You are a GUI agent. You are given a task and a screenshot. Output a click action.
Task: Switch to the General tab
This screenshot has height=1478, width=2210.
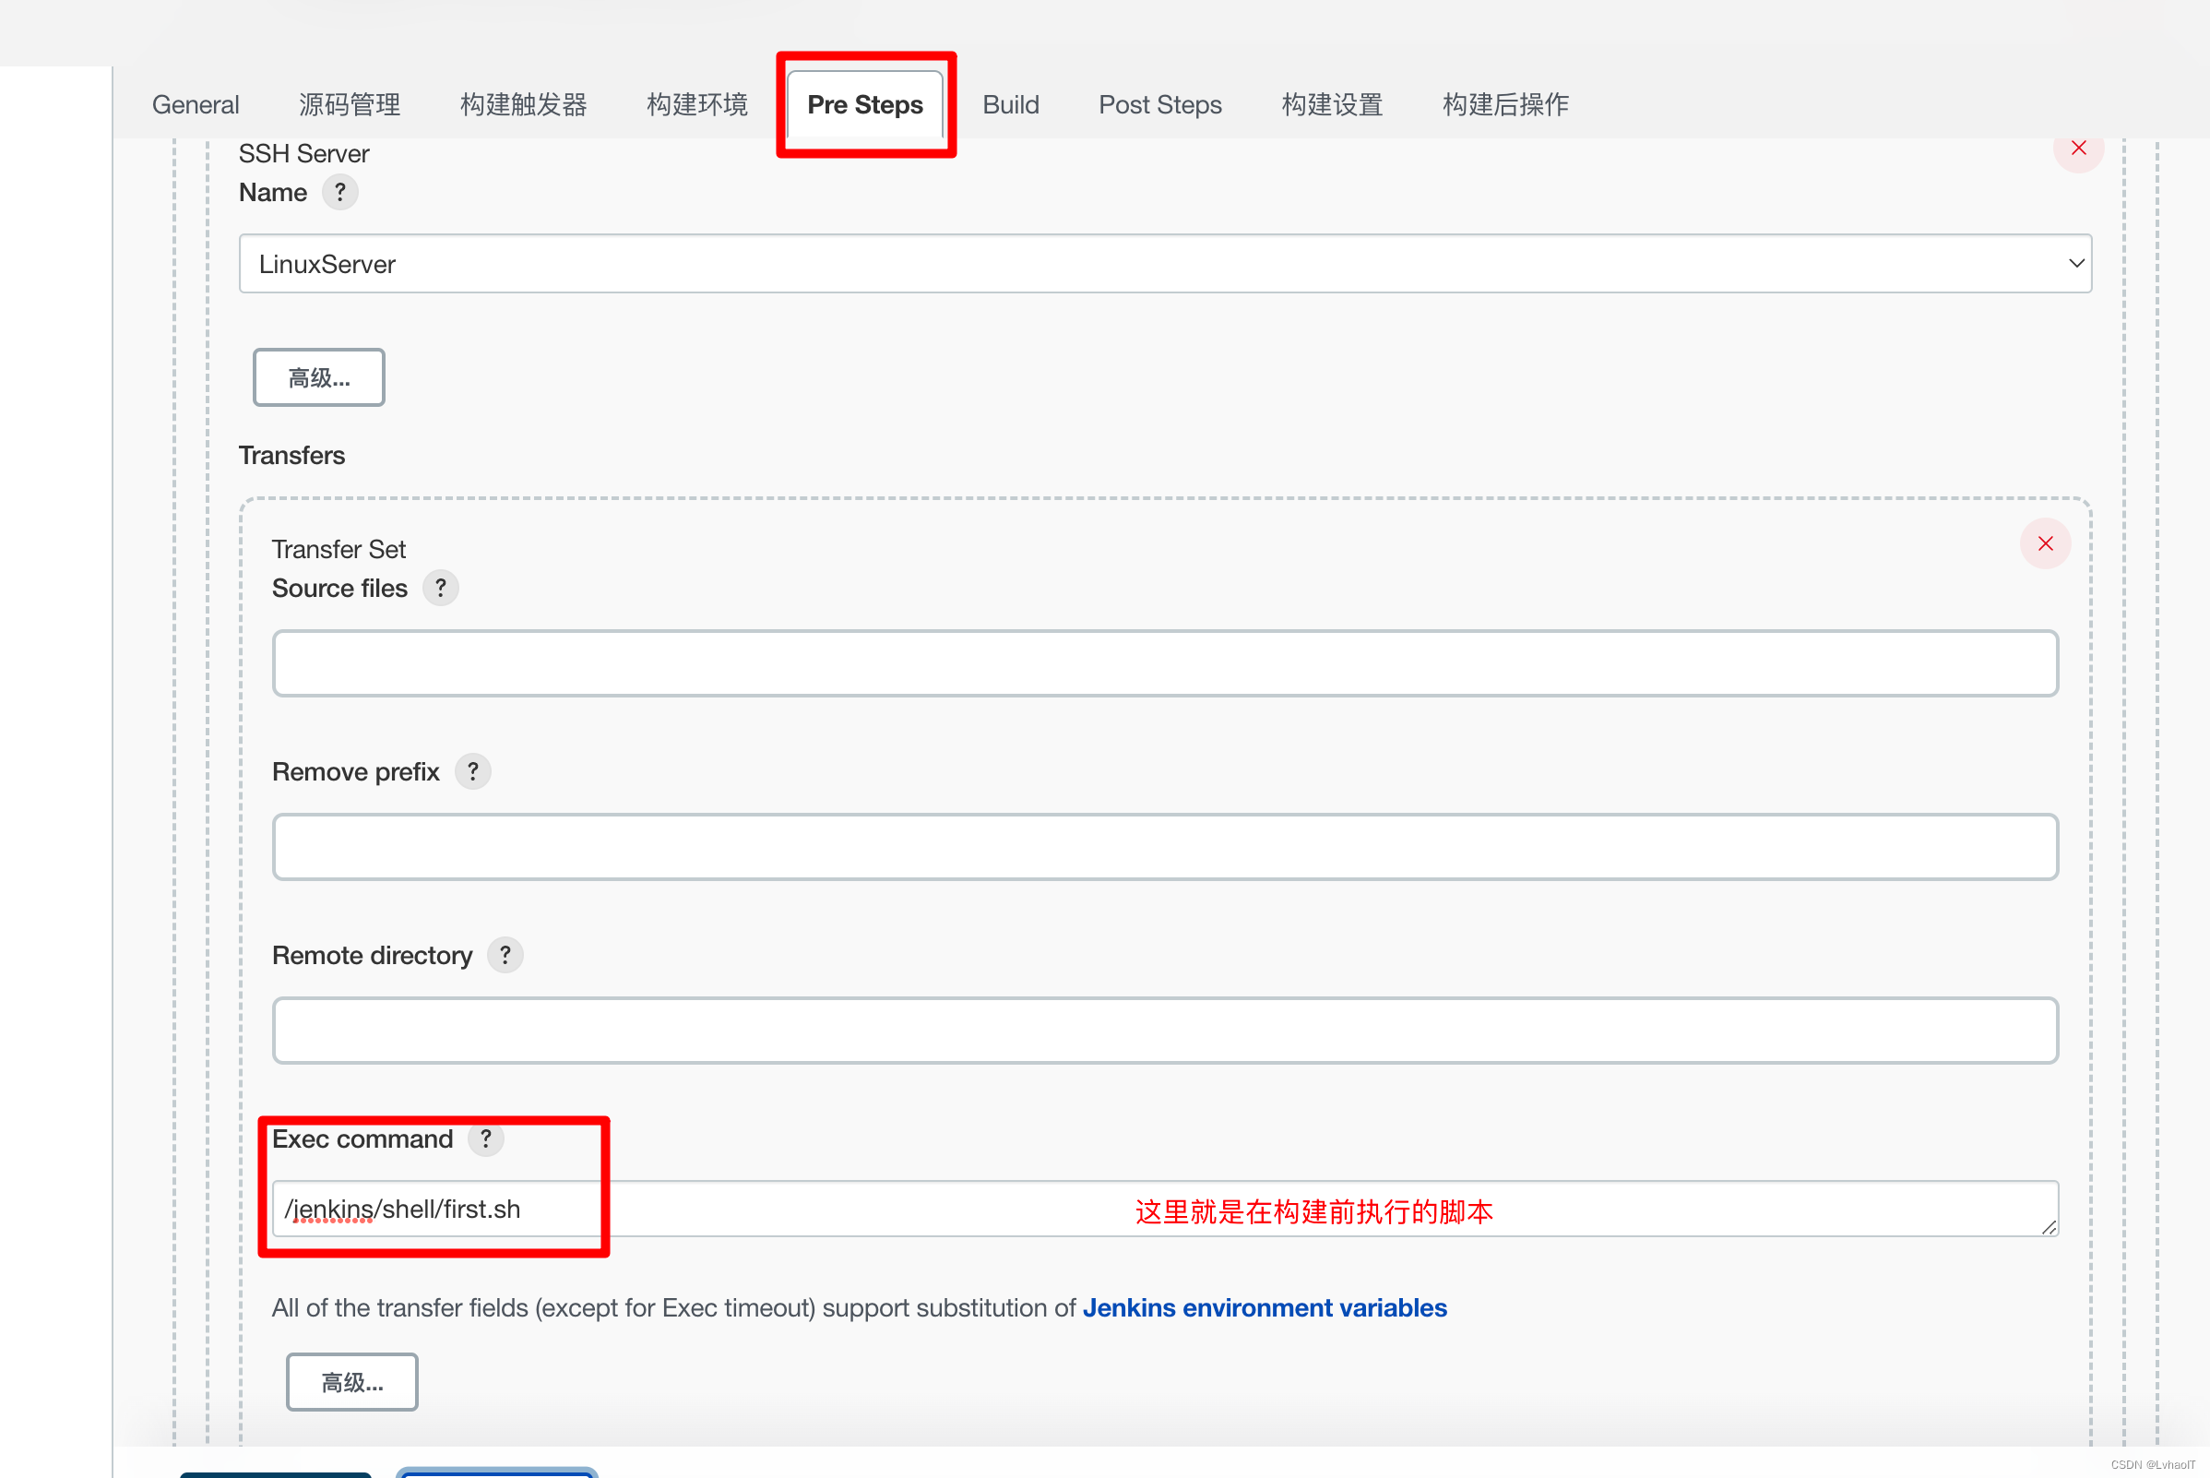(x=196, y=104)
